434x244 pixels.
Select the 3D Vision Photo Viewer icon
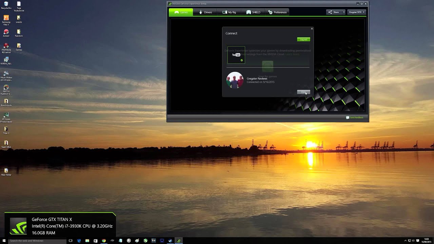[x=6, y=118]
